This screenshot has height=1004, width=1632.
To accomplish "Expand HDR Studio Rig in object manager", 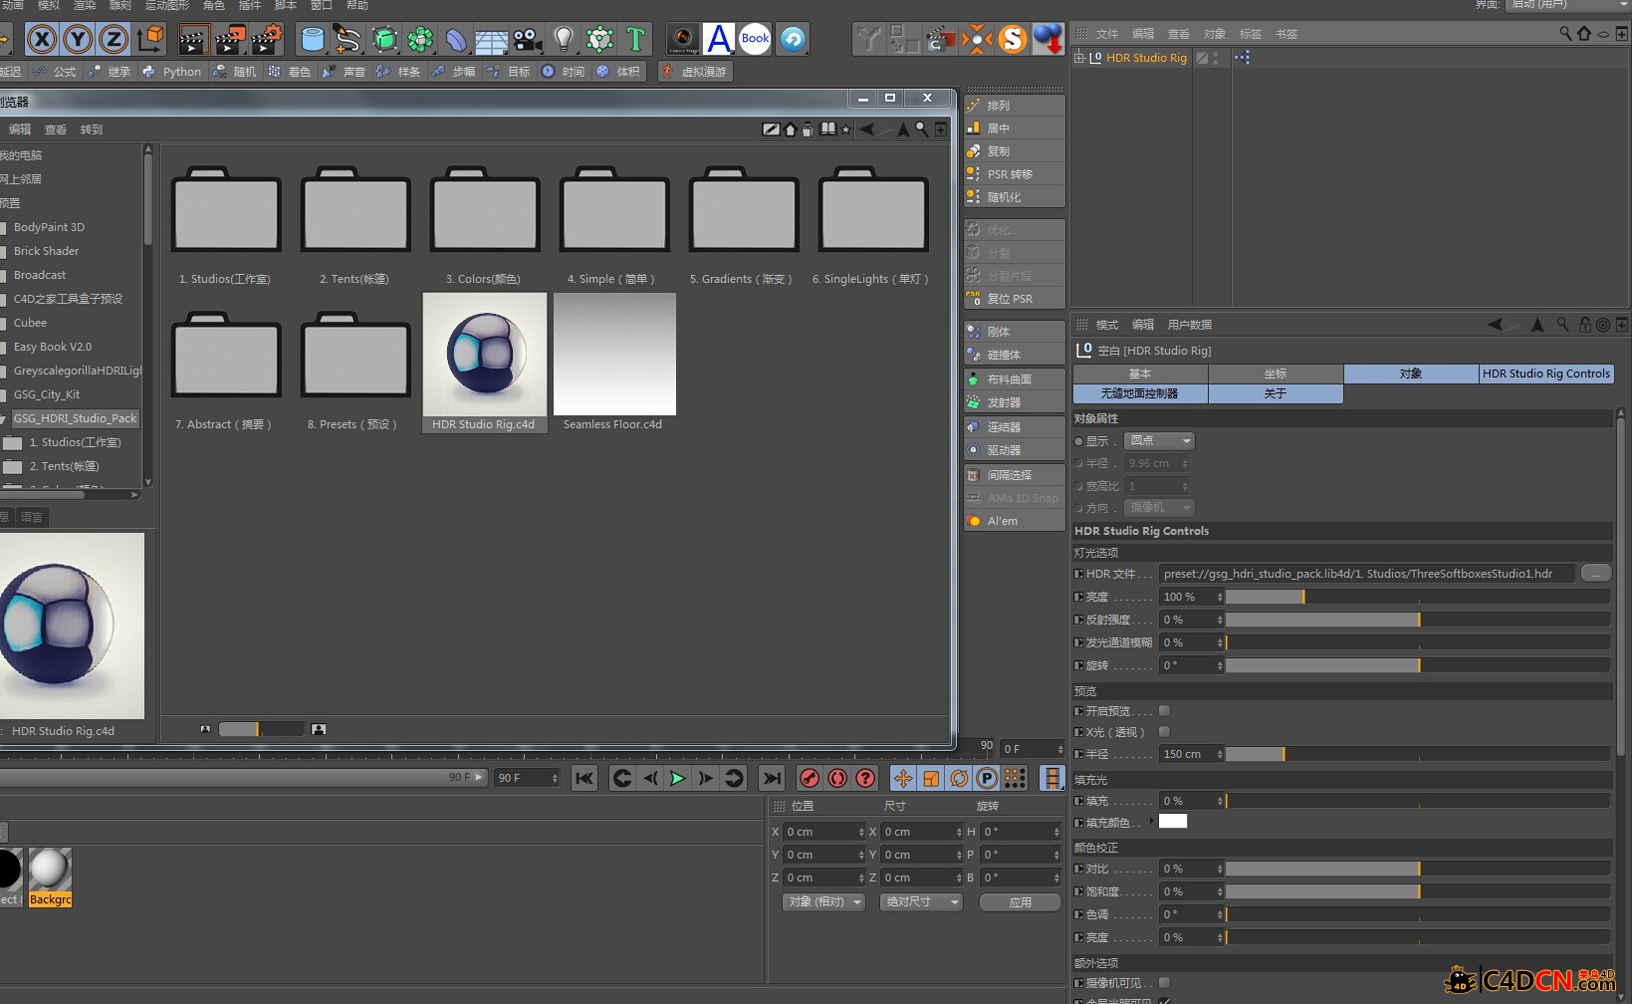I will click(x=1078, y=58).
